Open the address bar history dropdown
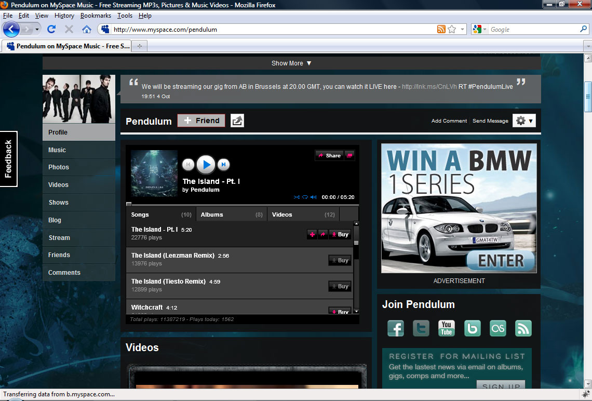This screenshot has height=401, width=592. (x=463, y=29)
